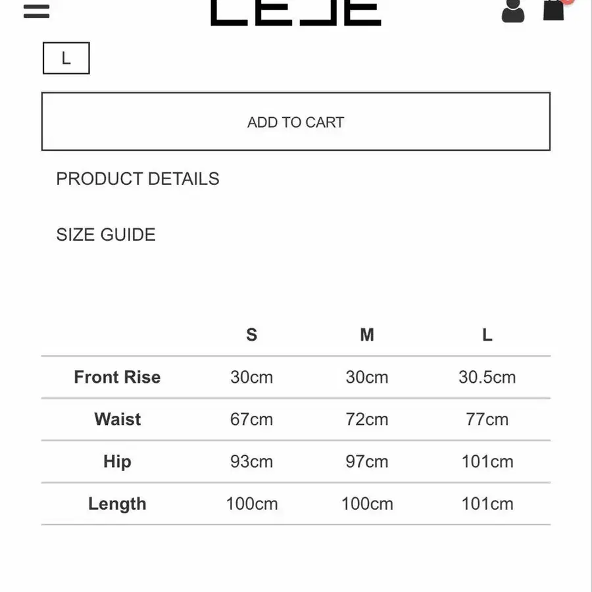Click the L column header
Image resolution: width=592 pixels, height=592 pixels.
tap(487, 335)
